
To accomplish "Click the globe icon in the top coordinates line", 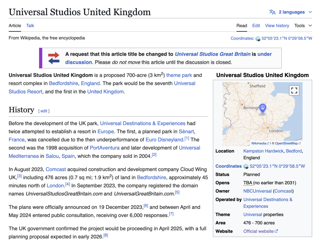I will point(258,38).
